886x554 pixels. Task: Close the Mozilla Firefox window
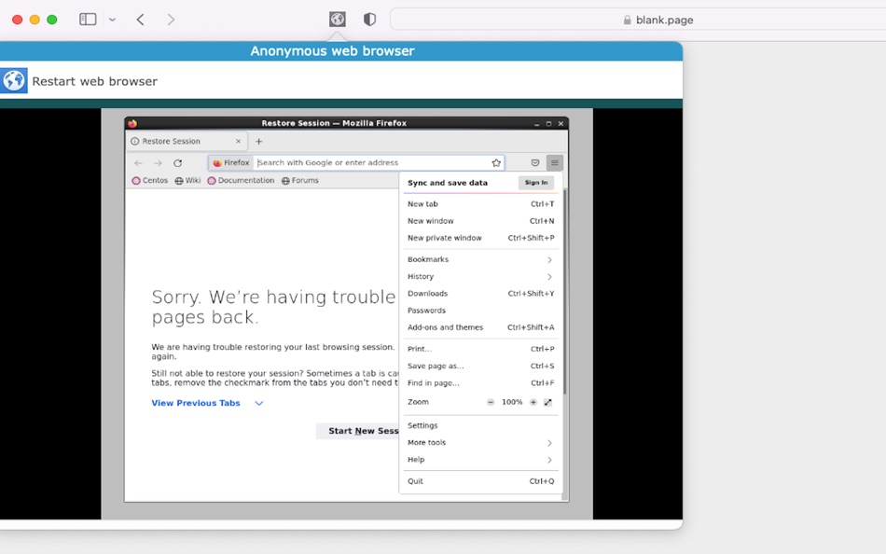(x=561, y=123)
